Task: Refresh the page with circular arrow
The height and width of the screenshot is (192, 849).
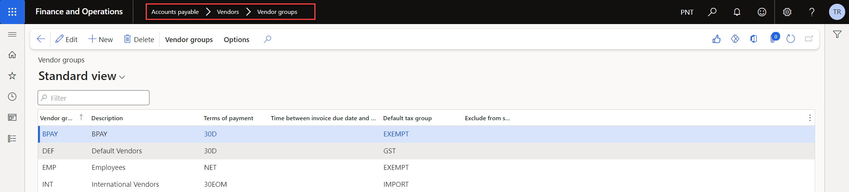Action: tap(791, 39)
